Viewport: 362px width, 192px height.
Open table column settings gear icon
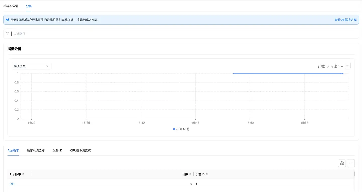tap(342, 163)
